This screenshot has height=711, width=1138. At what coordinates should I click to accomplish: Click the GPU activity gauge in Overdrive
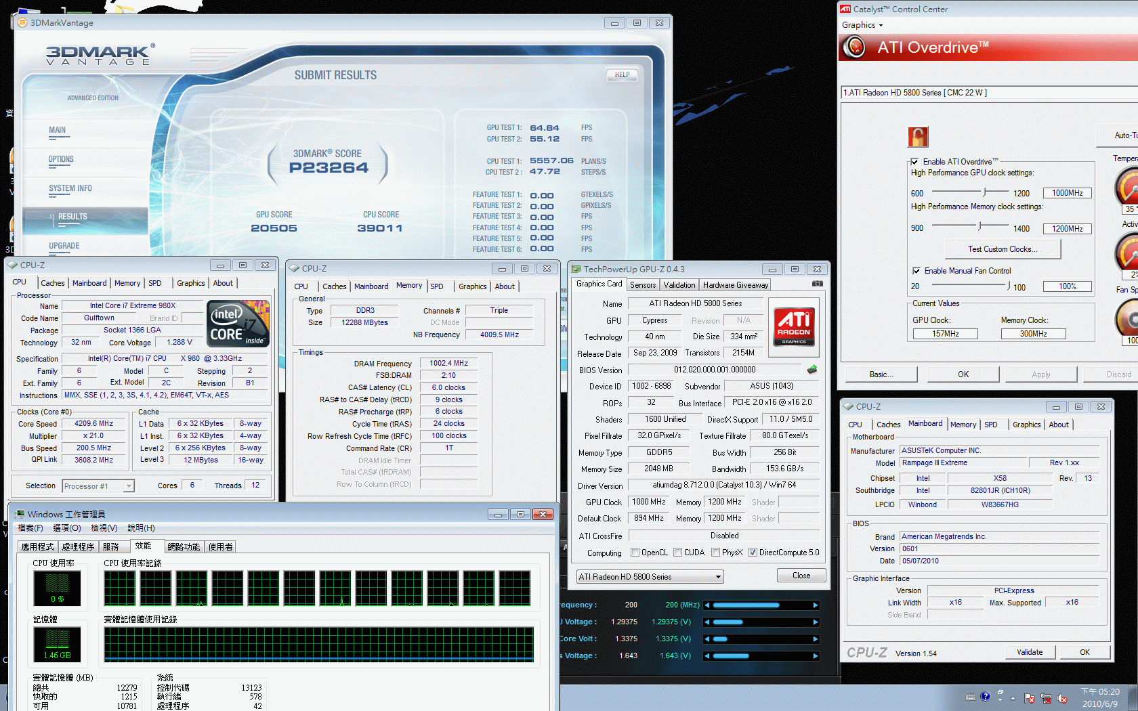click(x=1127, y=251)
